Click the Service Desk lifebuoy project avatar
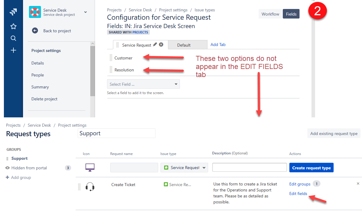 click(x=35, y=12)
